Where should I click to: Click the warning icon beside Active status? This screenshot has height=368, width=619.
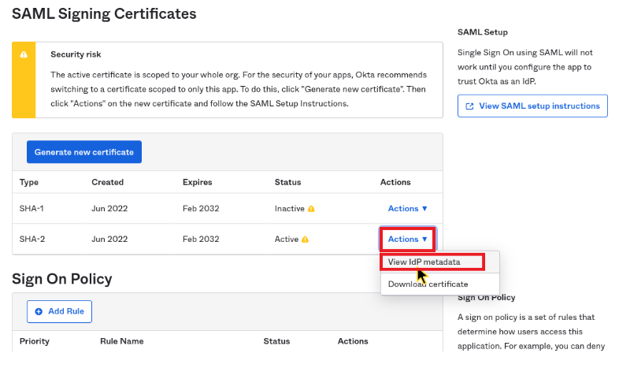point(305,240)
